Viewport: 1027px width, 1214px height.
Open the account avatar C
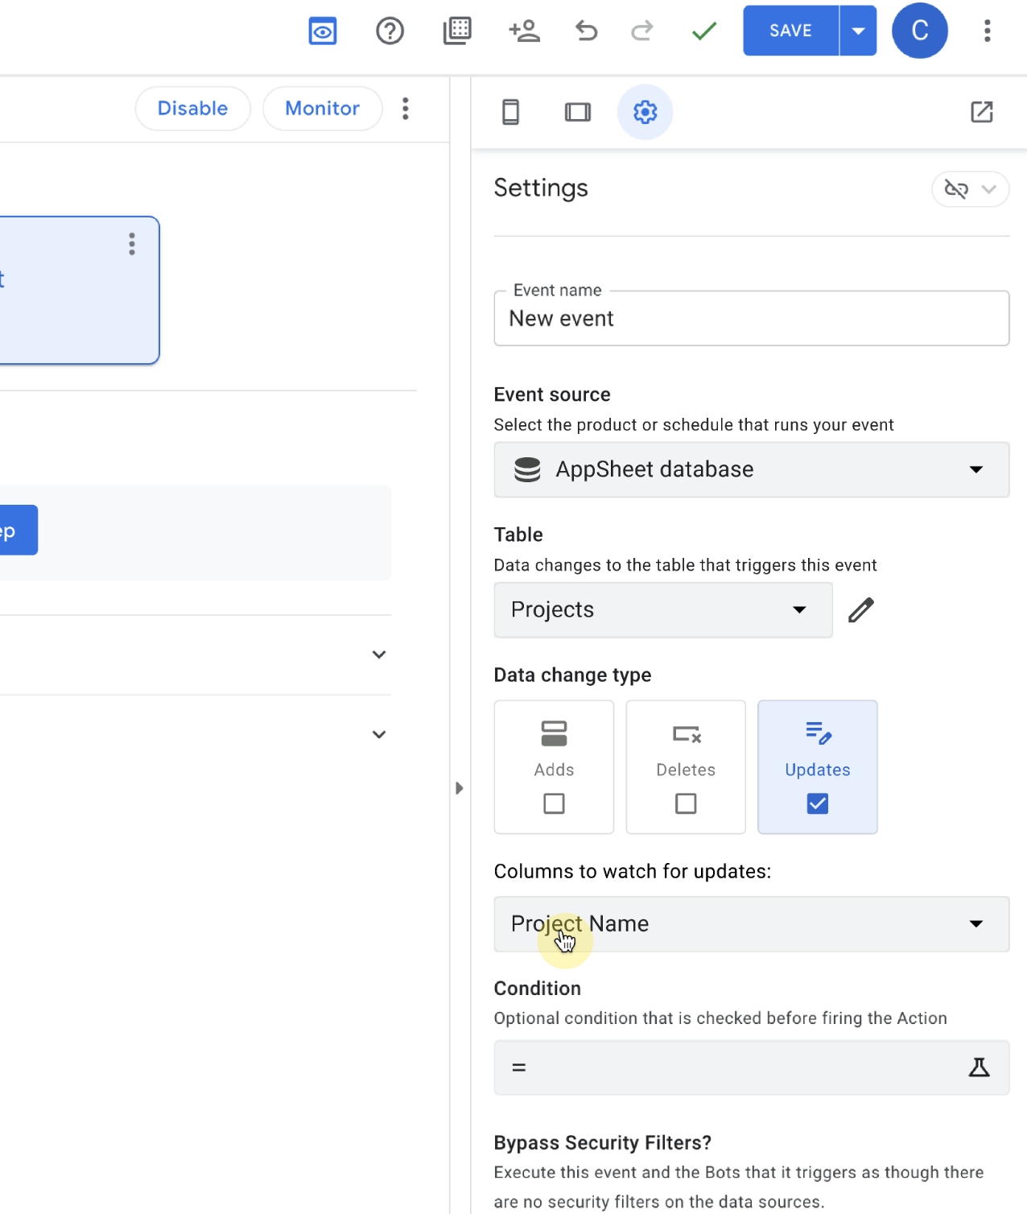(920, 31)
